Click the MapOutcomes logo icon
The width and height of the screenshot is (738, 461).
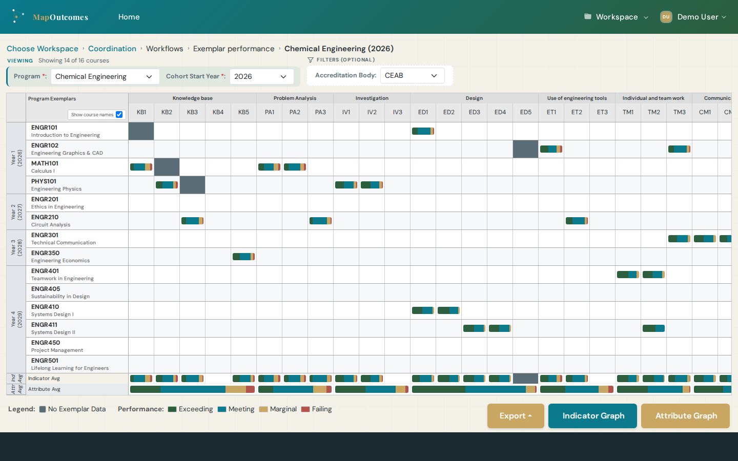(x=18, y=16)
